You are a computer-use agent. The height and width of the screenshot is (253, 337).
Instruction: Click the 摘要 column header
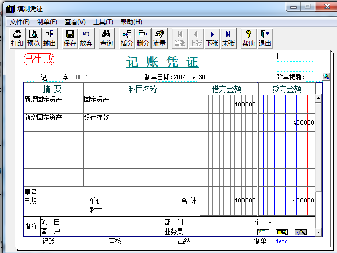pos(53,89)
